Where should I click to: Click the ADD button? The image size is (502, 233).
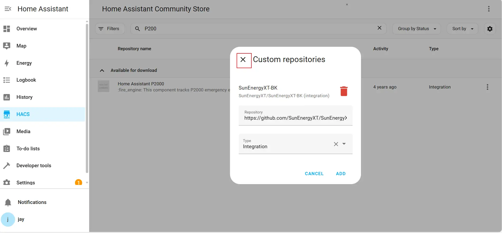pyautogui.click(x=340, y=174)
